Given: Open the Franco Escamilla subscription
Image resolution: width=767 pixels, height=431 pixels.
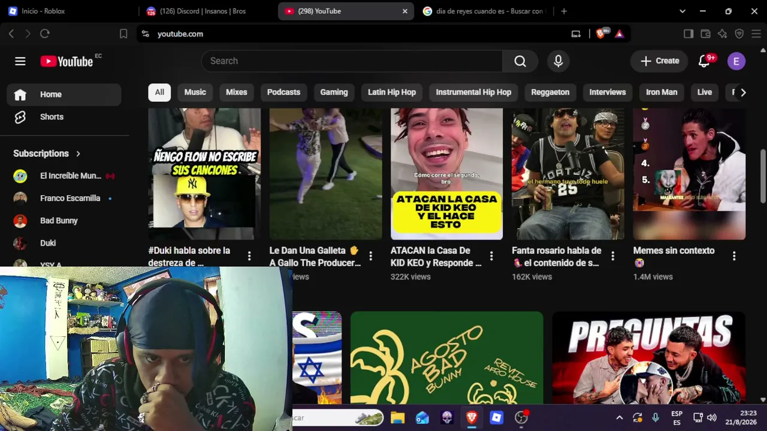Looking at the screenshot, I should 64,198.
